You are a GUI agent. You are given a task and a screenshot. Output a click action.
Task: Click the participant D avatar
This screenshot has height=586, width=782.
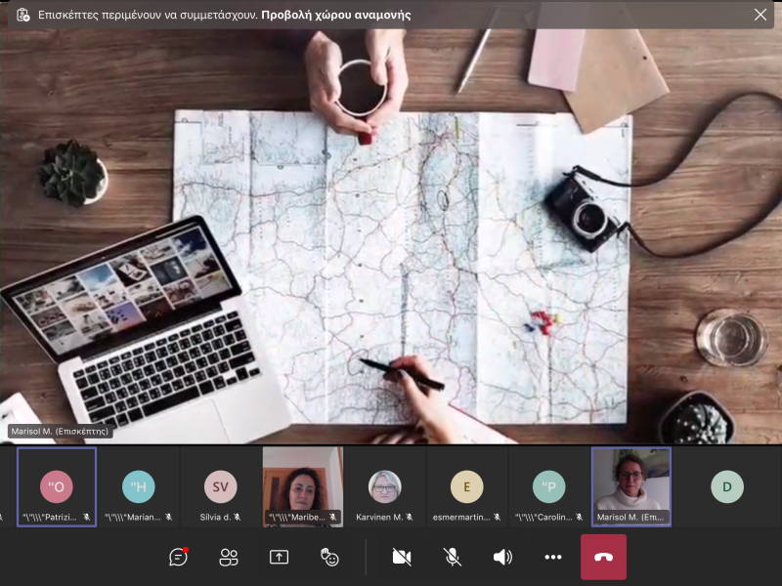pyautogui.click(x=726, y=486)
